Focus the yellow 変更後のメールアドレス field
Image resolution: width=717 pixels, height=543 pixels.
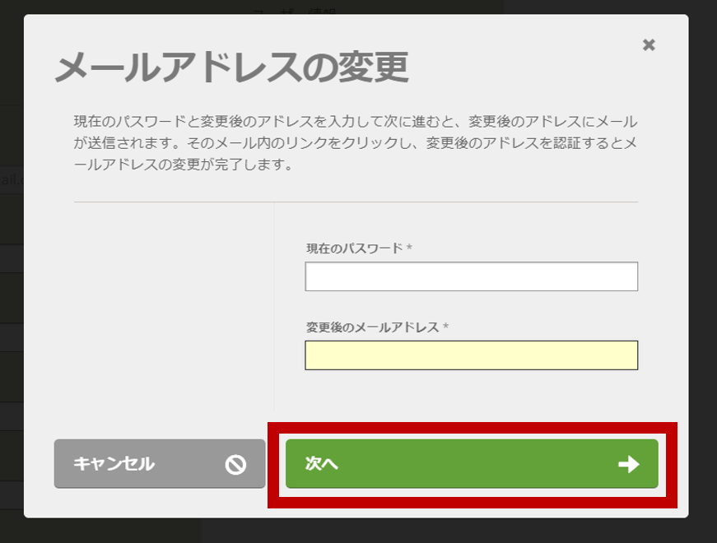tap(471, 355)
